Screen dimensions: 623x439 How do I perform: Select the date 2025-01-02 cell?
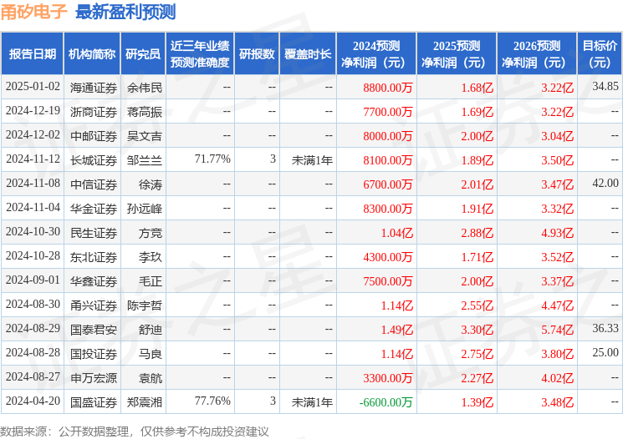click(33, 87)
